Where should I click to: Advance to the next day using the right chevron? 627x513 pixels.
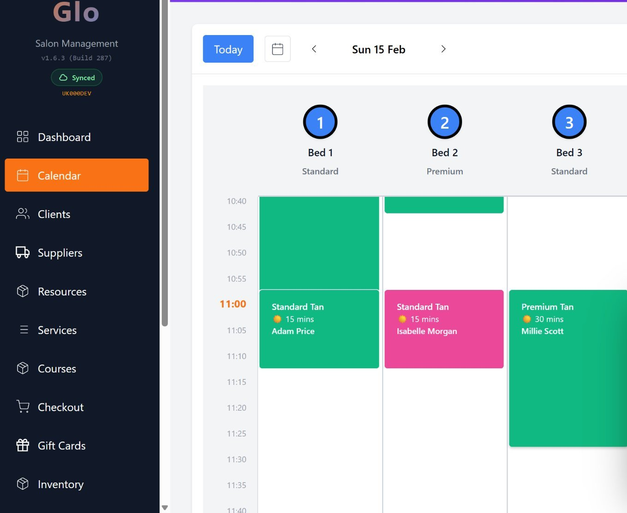(443, 49)
